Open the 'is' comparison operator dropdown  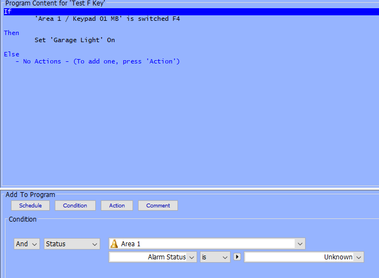215,257
